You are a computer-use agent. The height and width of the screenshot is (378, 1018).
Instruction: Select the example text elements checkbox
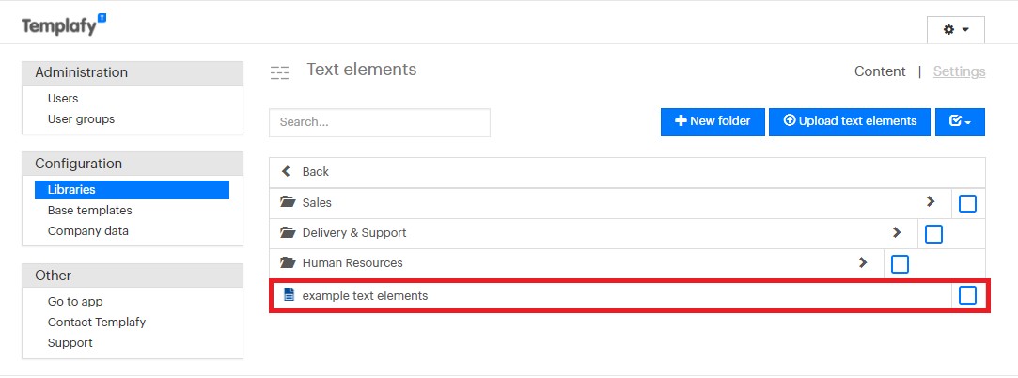point(967,295)
